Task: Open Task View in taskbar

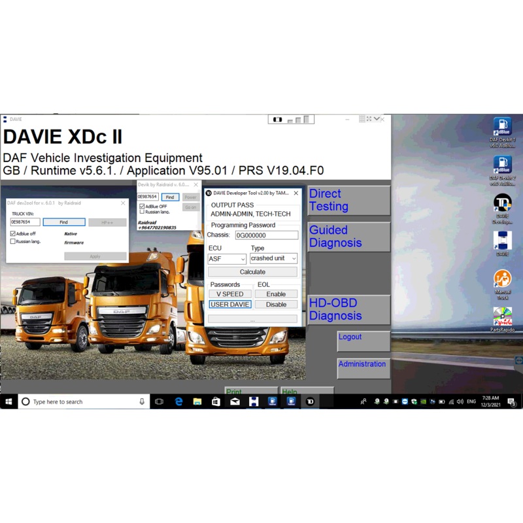Action: click(159, 401)
